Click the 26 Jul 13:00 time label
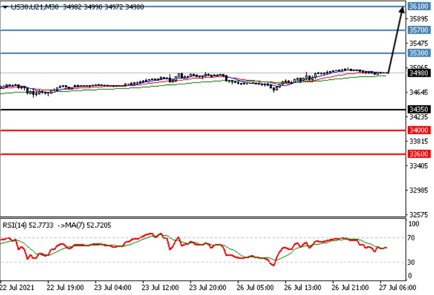434x295 pixels. point(303,287)
